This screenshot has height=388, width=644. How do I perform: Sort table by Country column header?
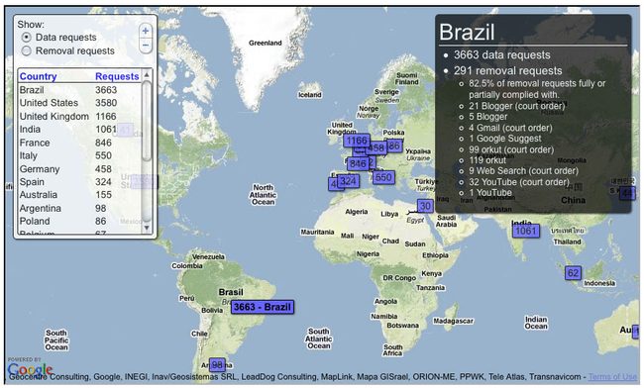click(x=39, y=76)
